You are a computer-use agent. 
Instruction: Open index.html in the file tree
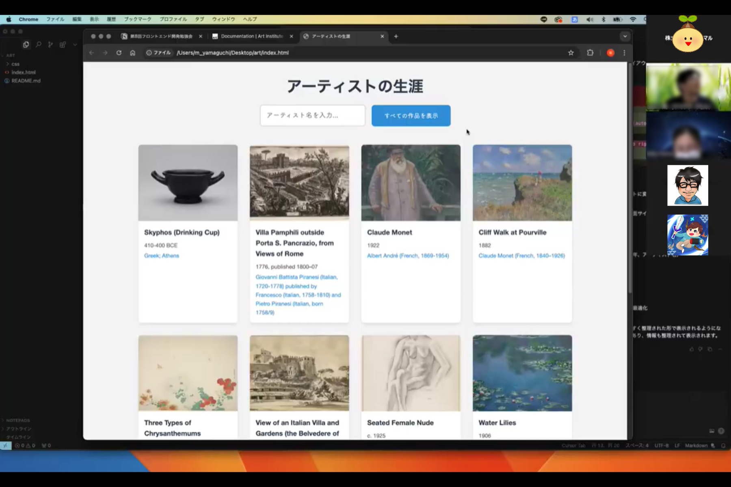pos(23,72)
